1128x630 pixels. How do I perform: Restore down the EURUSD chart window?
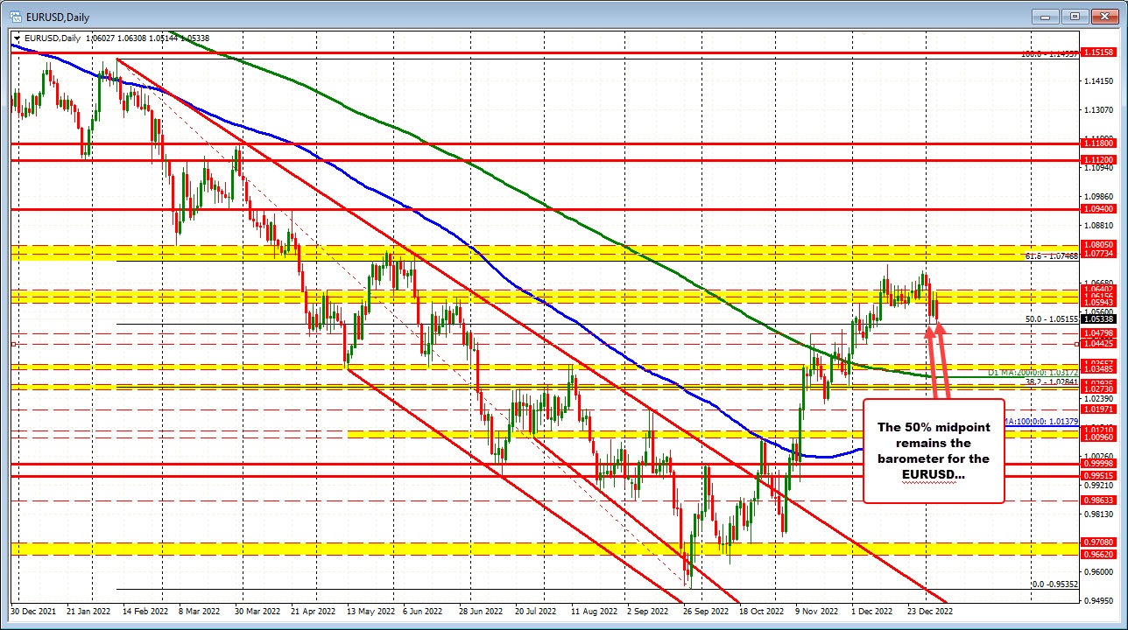coord(1074,17)
